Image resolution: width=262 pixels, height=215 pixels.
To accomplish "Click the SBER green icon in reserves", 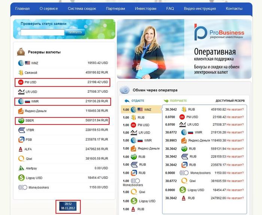I will point(21,121).
